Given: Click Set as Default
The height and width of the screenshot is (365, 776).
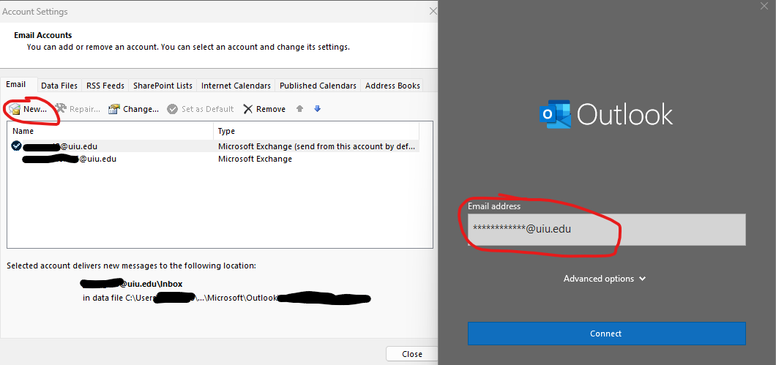Looking at the screenshot, I should point(201,109).
